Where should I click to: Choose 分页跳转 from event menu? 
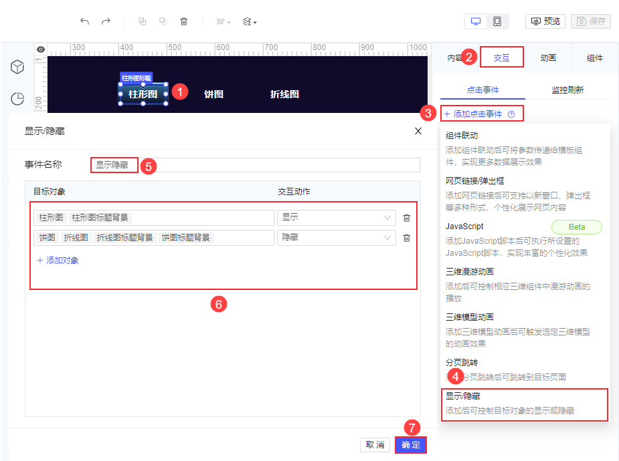coord(524,369)
